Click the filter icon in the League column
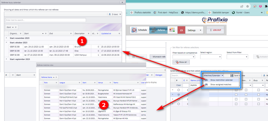268x121 pixels. click(79, 83)
